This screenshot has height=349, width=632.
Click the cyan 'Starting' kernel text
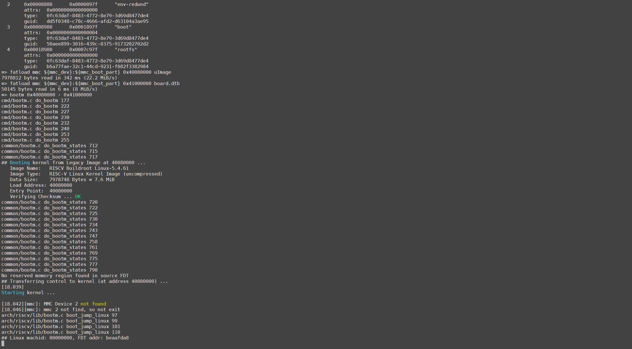pos(13,292)
